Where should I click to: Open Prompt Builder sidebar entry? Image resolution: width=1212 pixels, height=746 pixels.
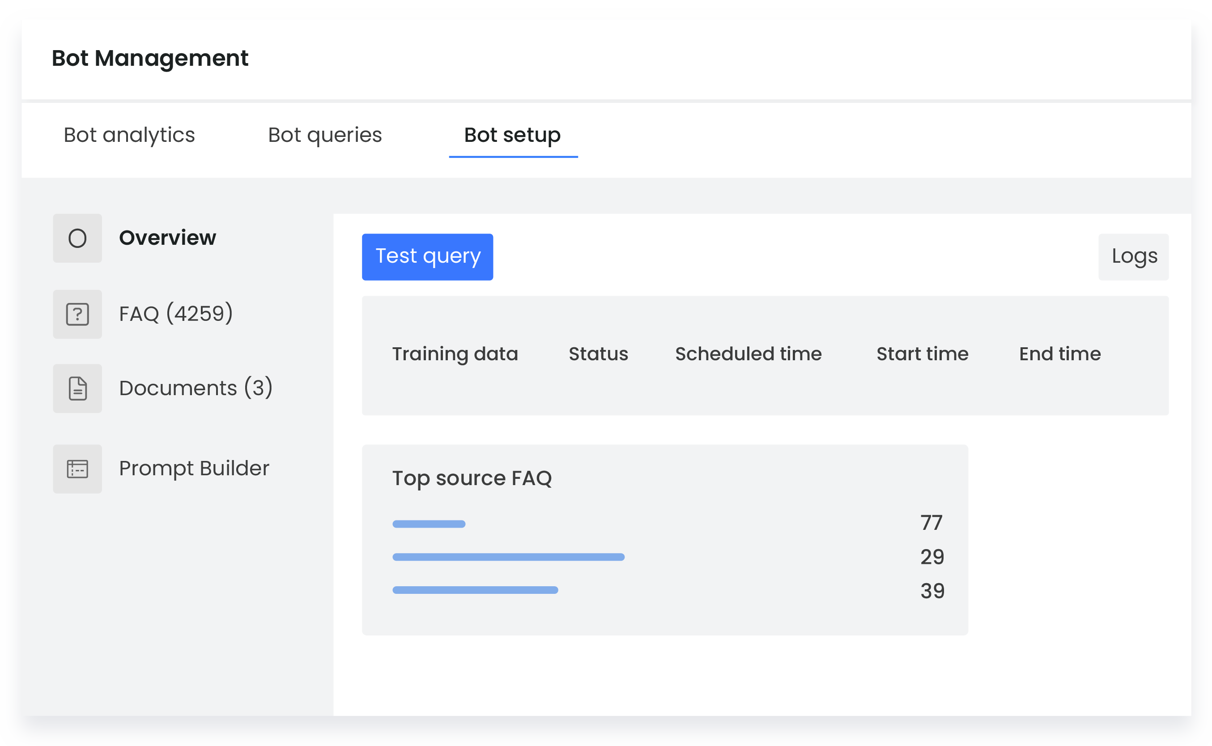pyautogui.click(x=194, y=468)
